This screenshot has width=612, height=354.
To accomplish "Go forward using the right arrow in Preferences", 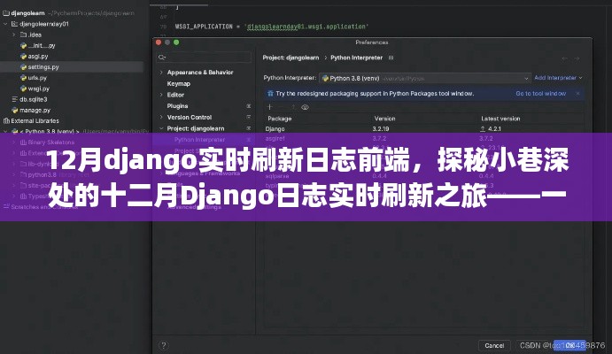I will [577, 58].
